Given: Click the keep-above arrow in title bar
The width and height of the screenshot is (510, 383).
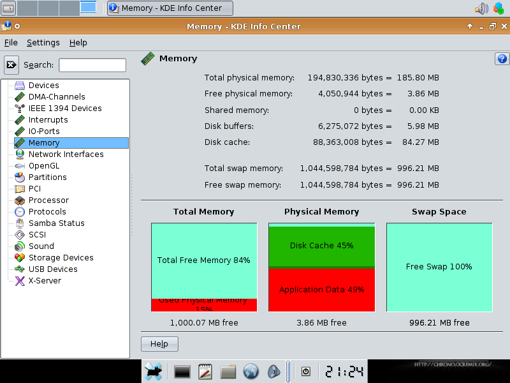Looking at the screenshot, I should click(470, 26).
